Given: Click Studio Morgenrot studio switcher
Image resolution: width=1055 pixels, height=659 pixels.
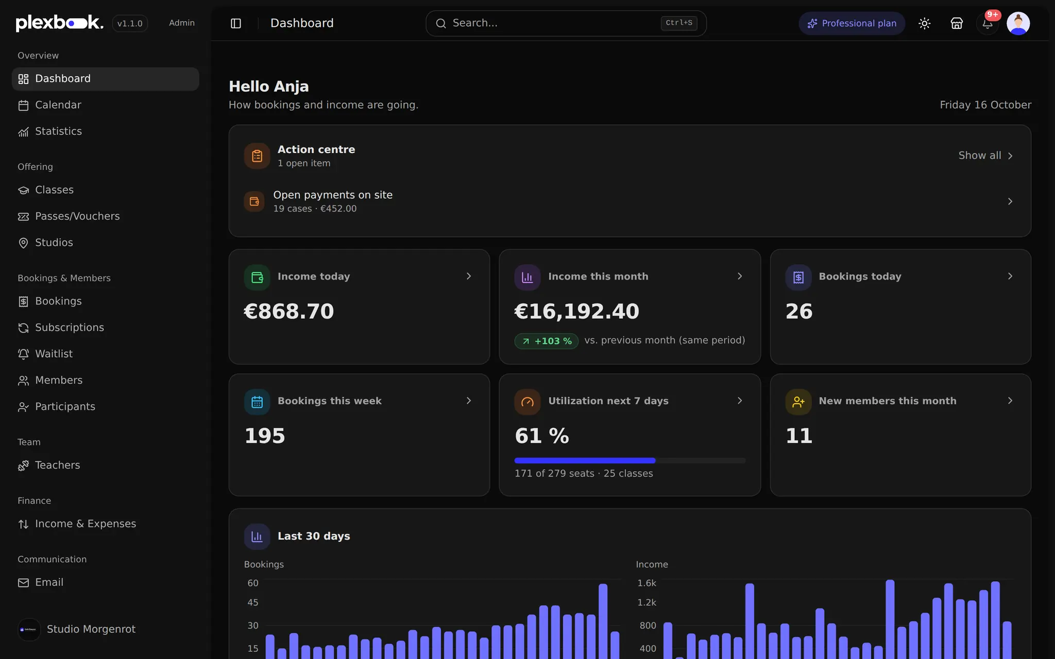Looking at the screenshot, I should coord(106,629).
